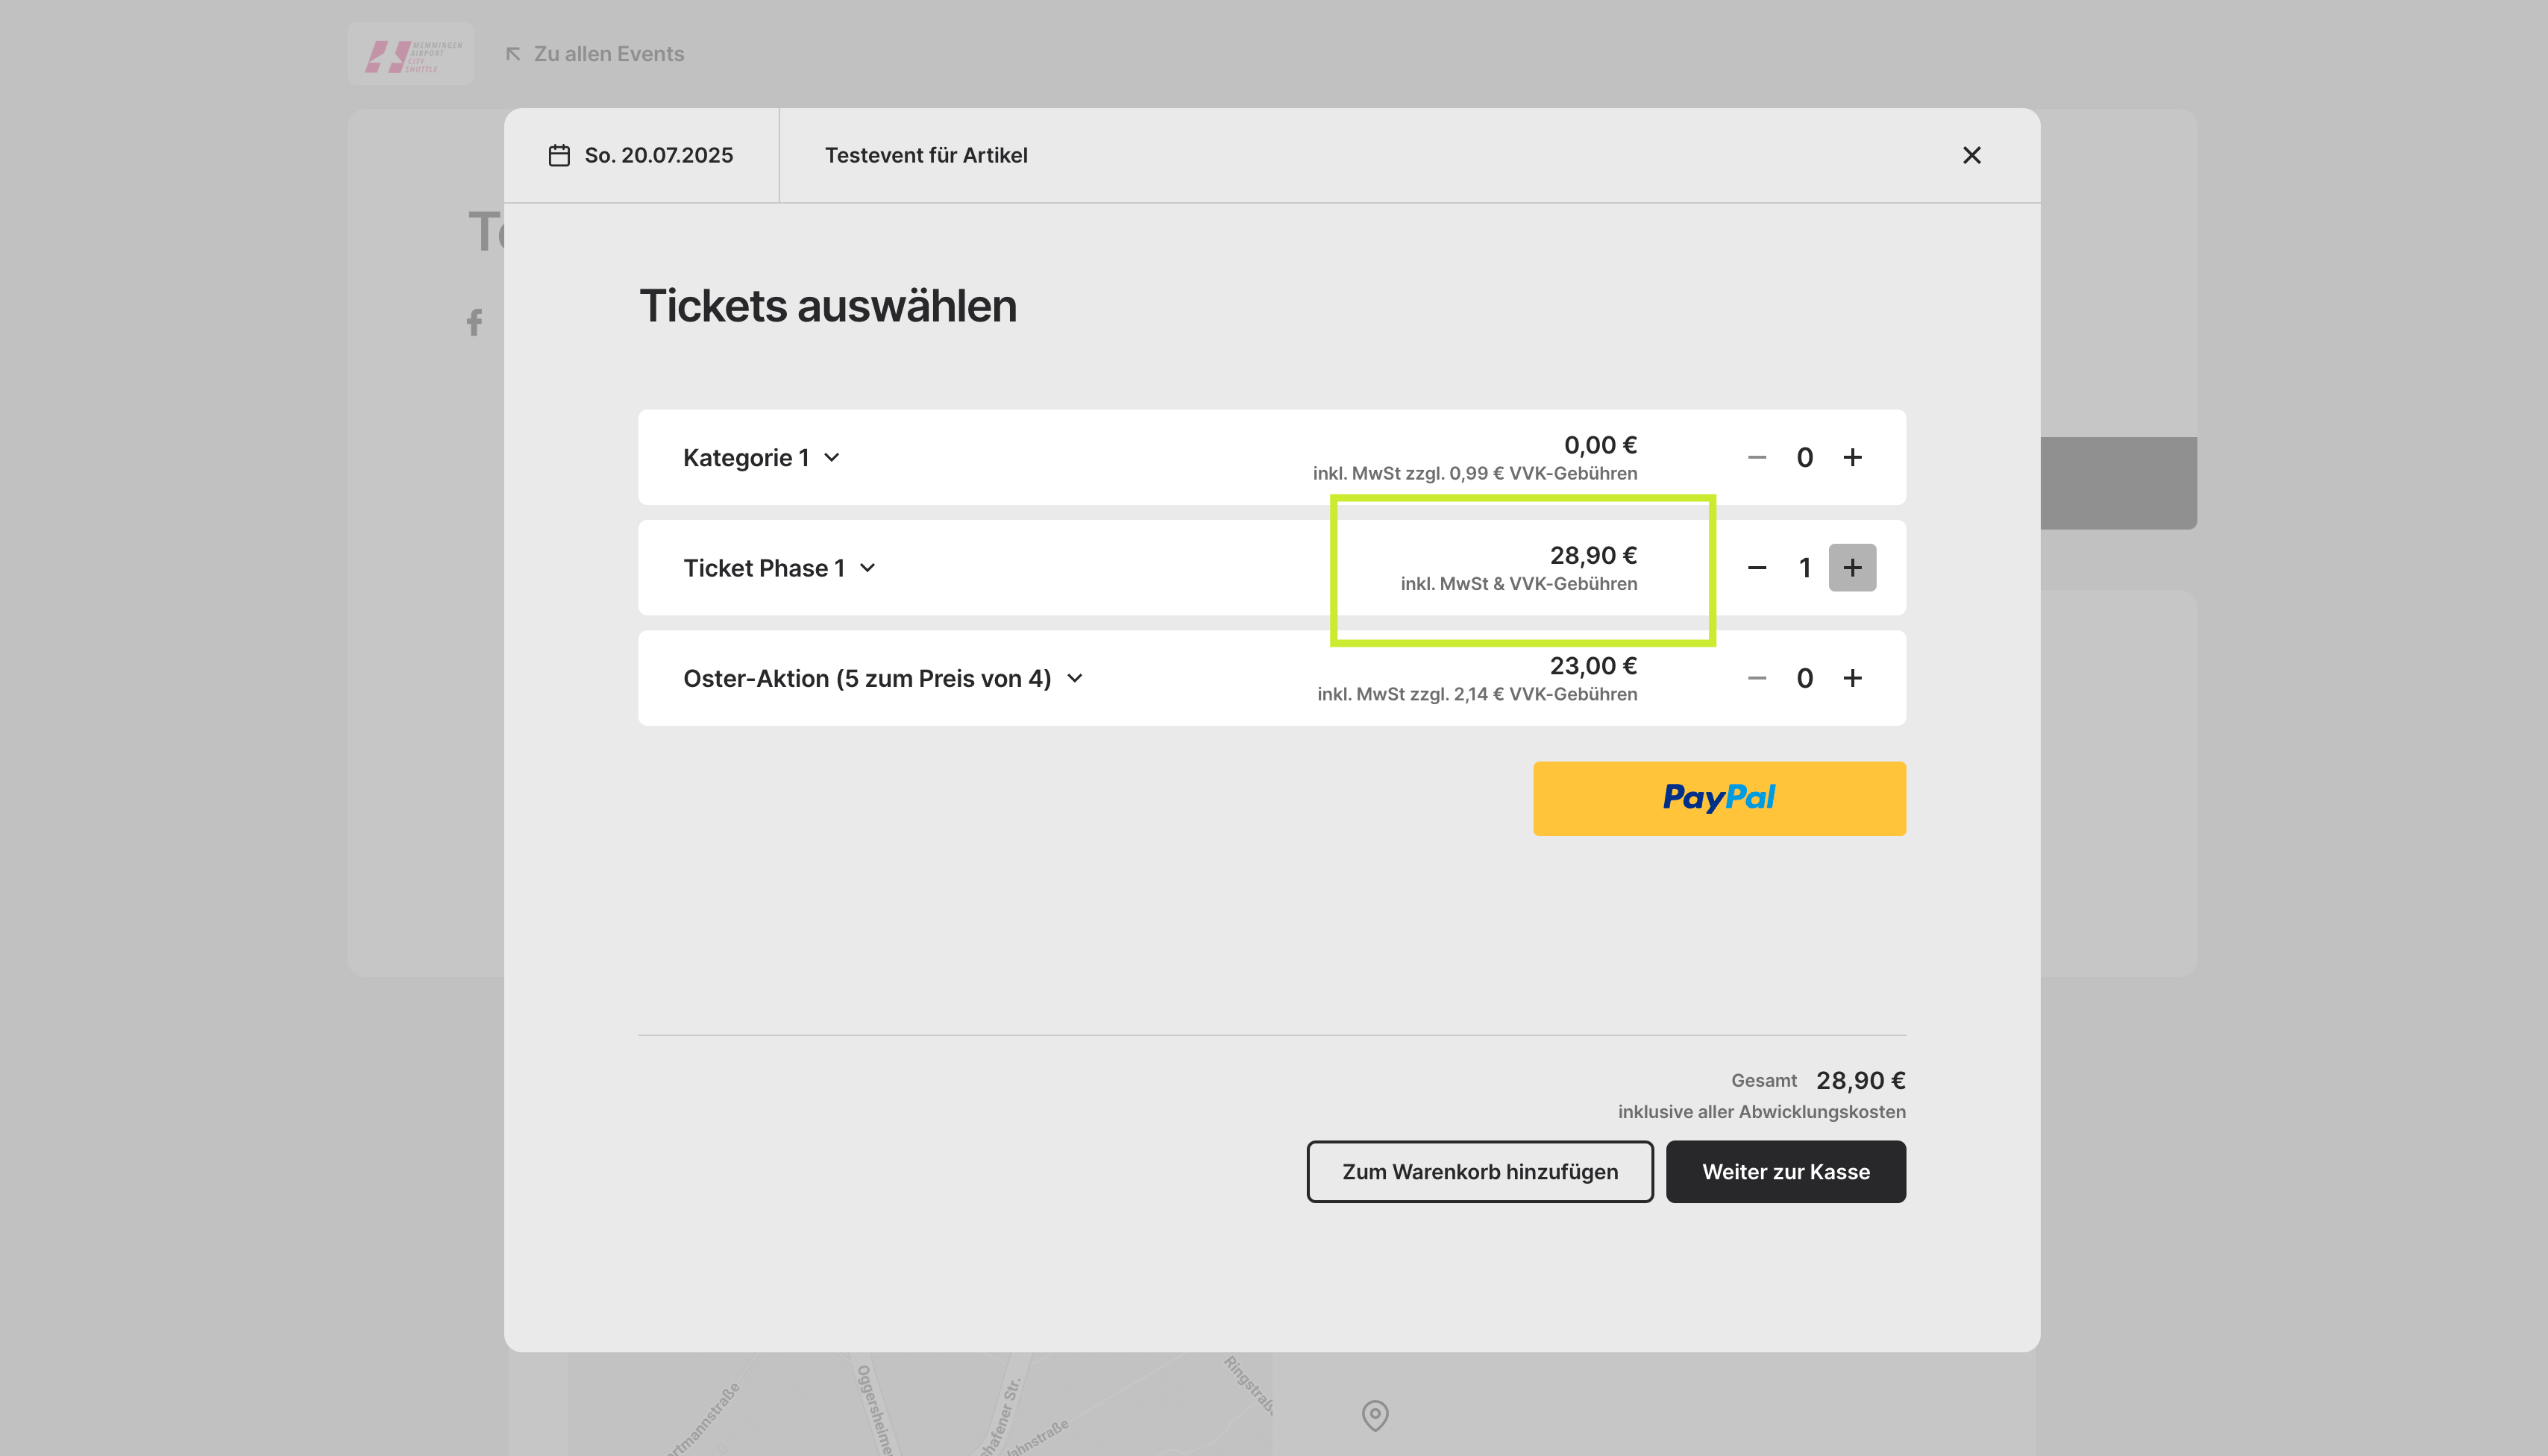Expand Kategorie 1 details chevron
The width and height of the screenshot is (2548, 1456).
click(x=832, y=458)
